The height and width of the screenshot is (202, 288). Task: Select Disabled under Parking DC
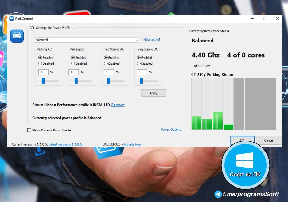[x=73, y=63]
